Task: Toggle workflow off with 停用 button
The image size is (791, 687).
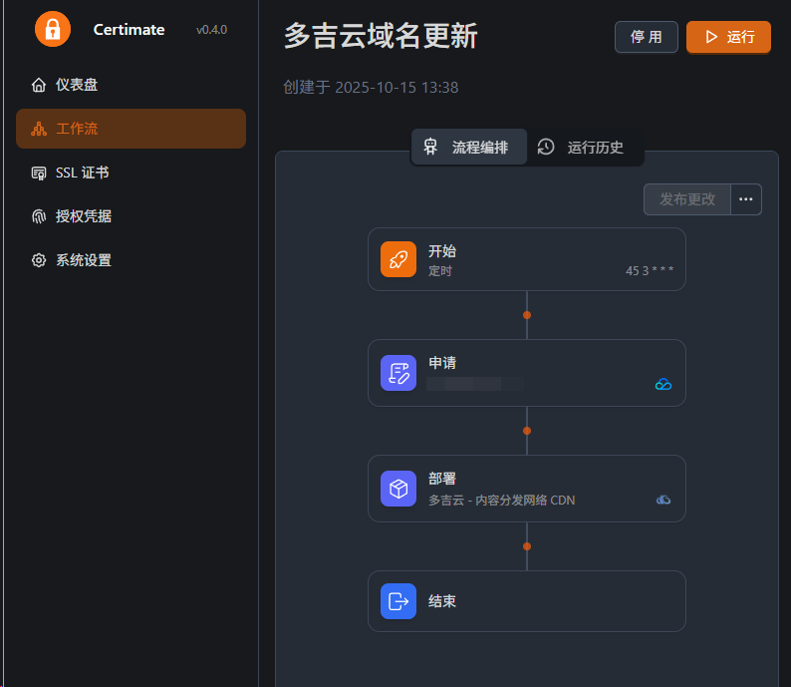Action: pyautogui.click(x=646, y=37)
